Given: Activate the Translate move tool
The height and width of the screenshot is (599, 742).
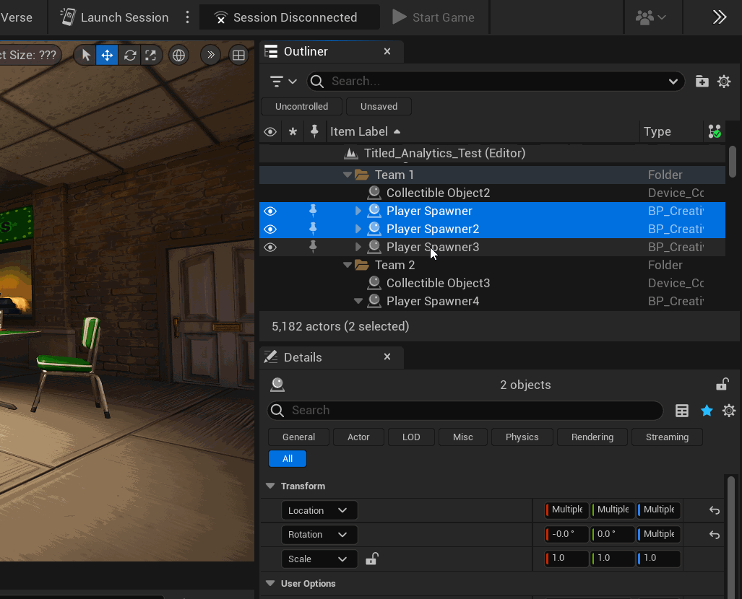Looking at the screenshot, I should (x=108, y=56).
